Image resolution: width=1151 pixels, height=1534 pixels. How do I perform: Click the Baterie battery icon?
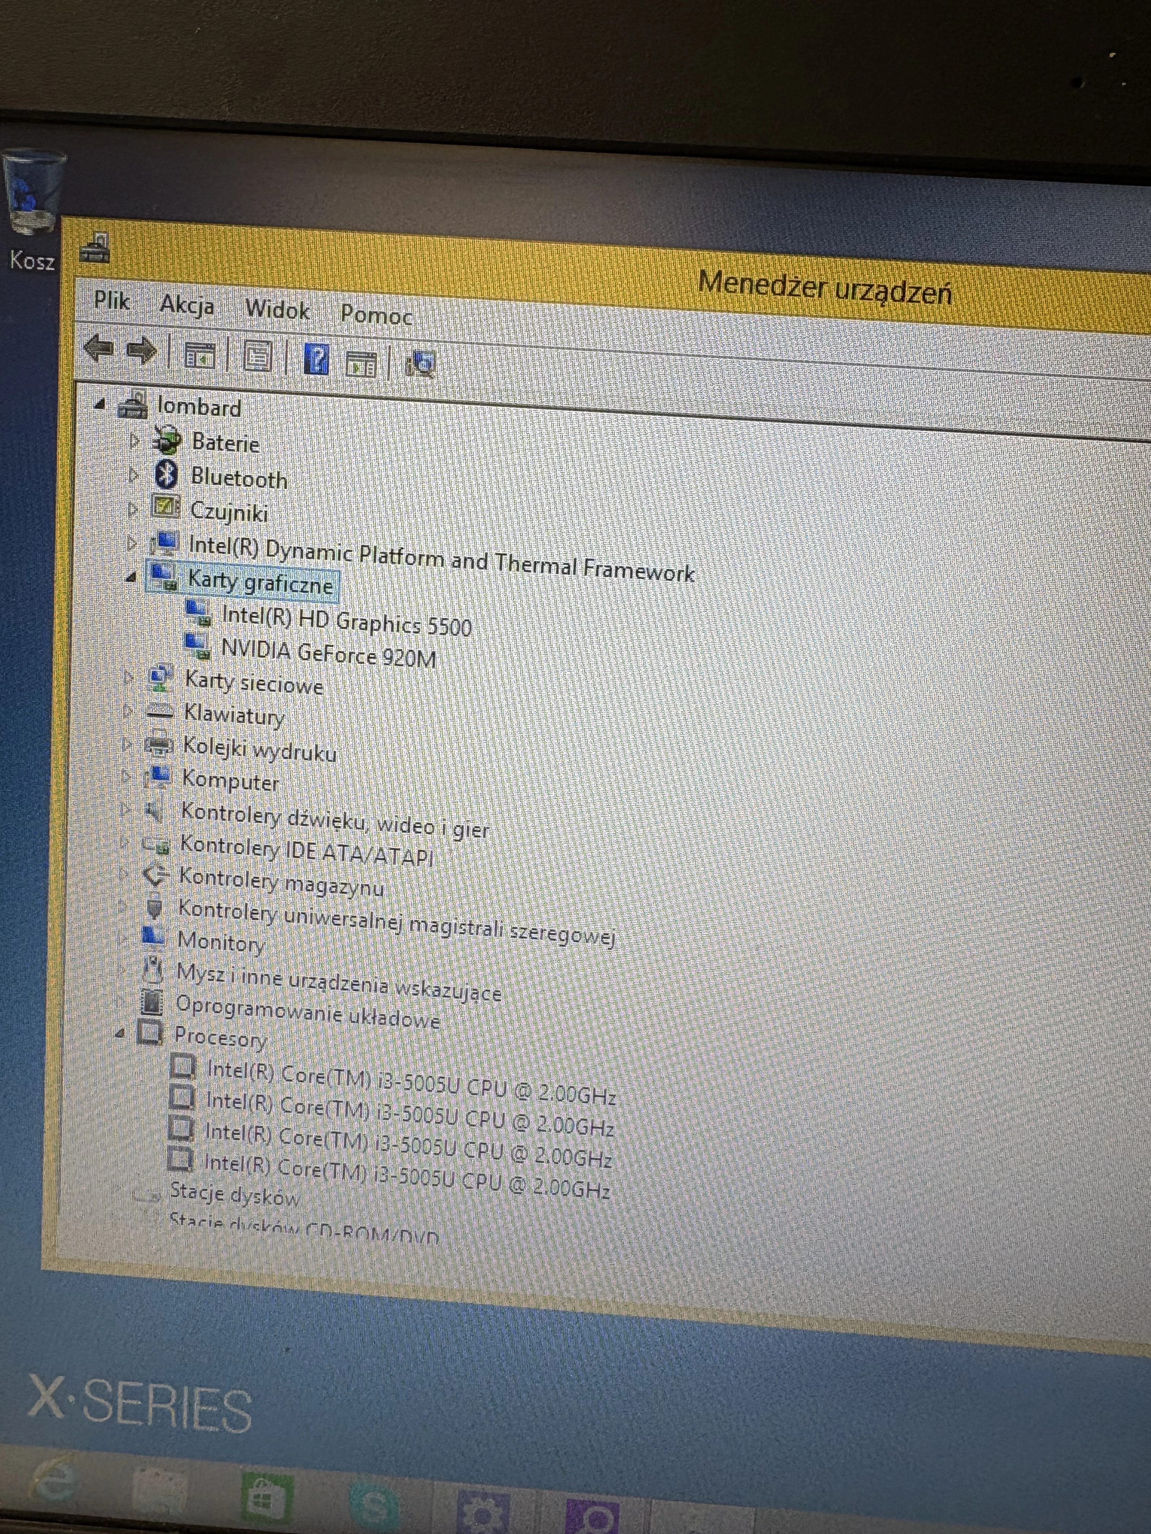tap(166, 440)
